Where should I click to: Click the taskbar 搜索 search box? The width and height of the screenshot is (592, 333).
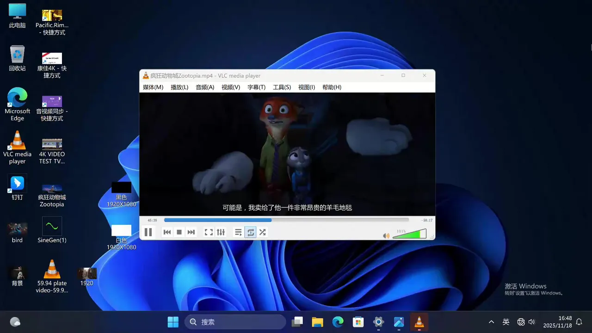click(x=235, y=322)
